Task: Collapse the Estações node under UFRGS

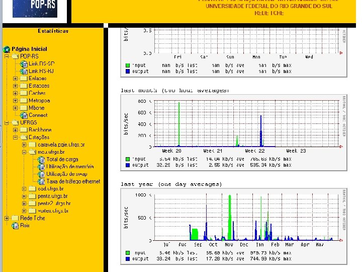Action: (15, 138)
